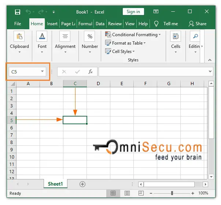Click the Insert Function fx icon
Screen dimensions: 221x205
[x=91, y=72]
